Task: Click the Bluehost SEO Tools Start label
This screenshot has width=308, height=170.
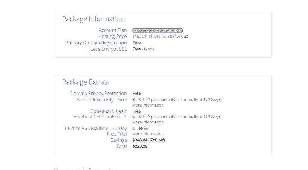Action: [x=100, y=117]
